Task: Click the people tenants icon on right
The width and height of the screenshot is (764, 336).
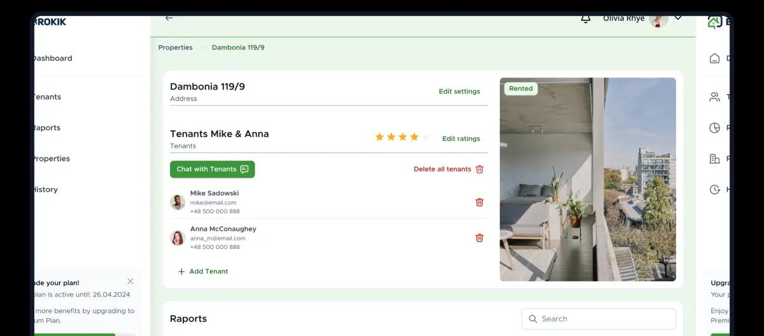Action: tap(714, 97)
